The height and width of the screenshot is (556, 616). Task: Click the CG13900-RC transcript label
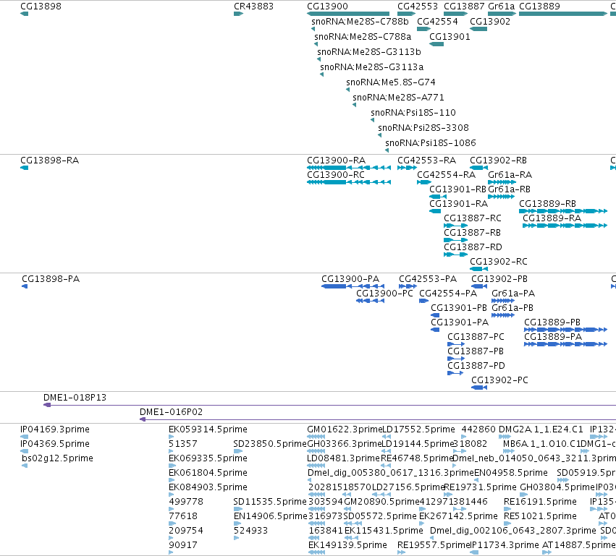click(336, 175)
